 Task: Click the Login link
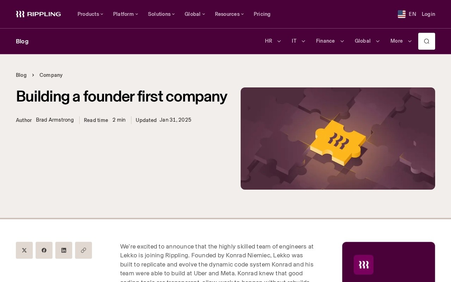point(428,14)
